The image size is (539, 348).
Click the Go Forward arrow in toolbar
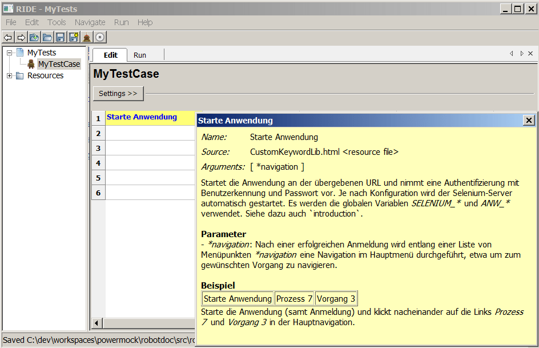(x=21, y=38)
